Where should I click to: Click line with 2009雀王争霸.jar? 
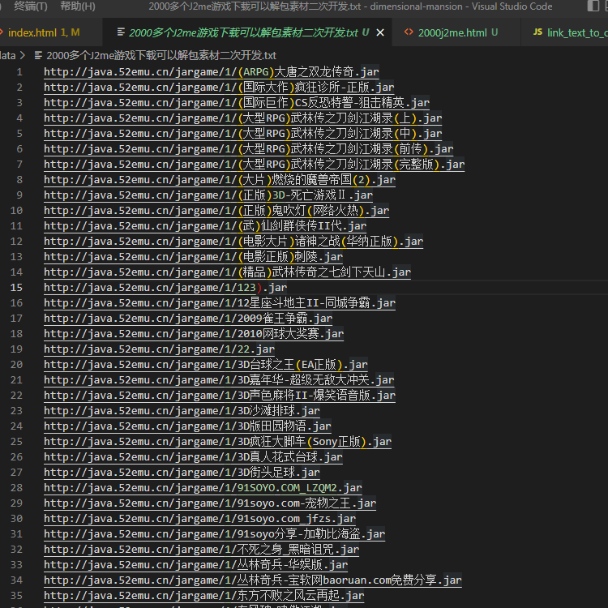click(188, 319)
